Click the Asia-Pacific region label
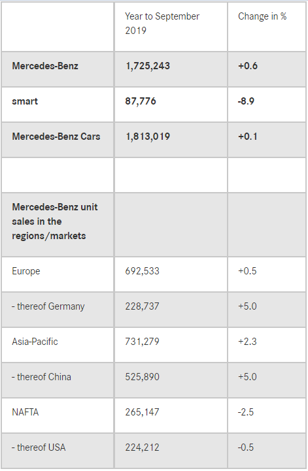The width and height of the screenshot is (308, 471). (x=35, y=342)
